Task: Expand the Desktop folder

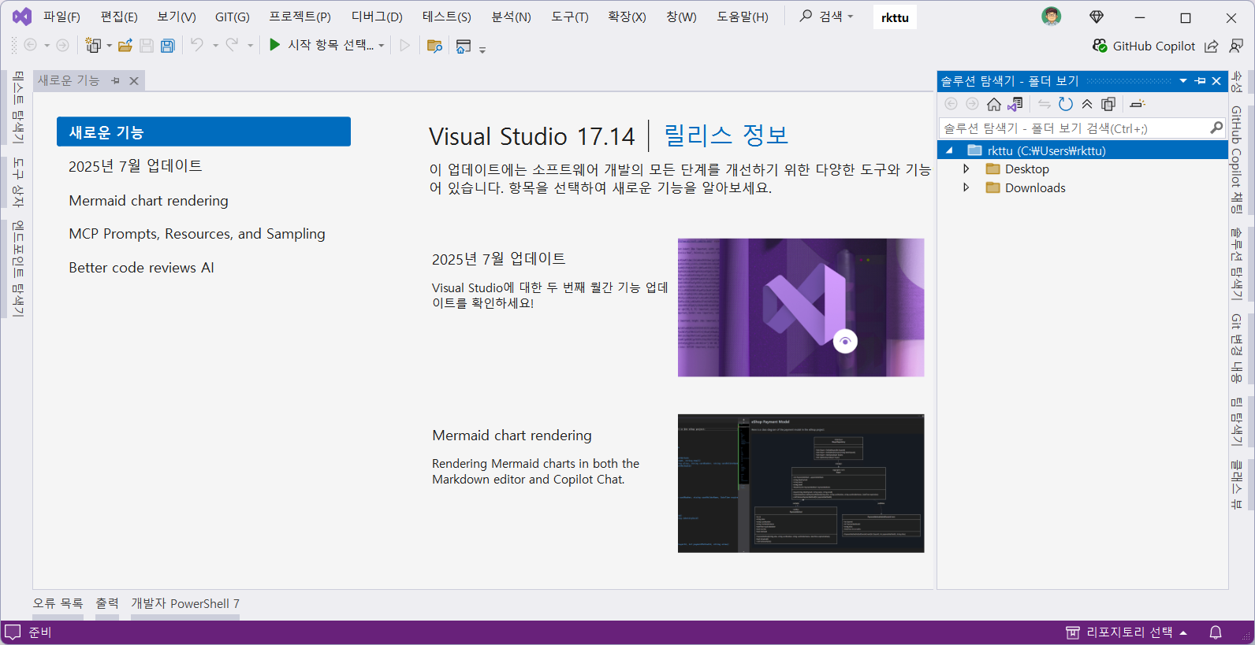Action: [x=966, y=169]
